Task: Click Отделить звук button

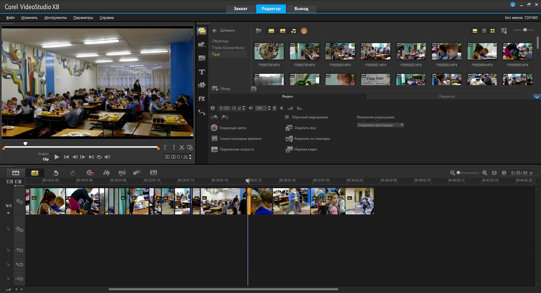Action: pos(305,128)
